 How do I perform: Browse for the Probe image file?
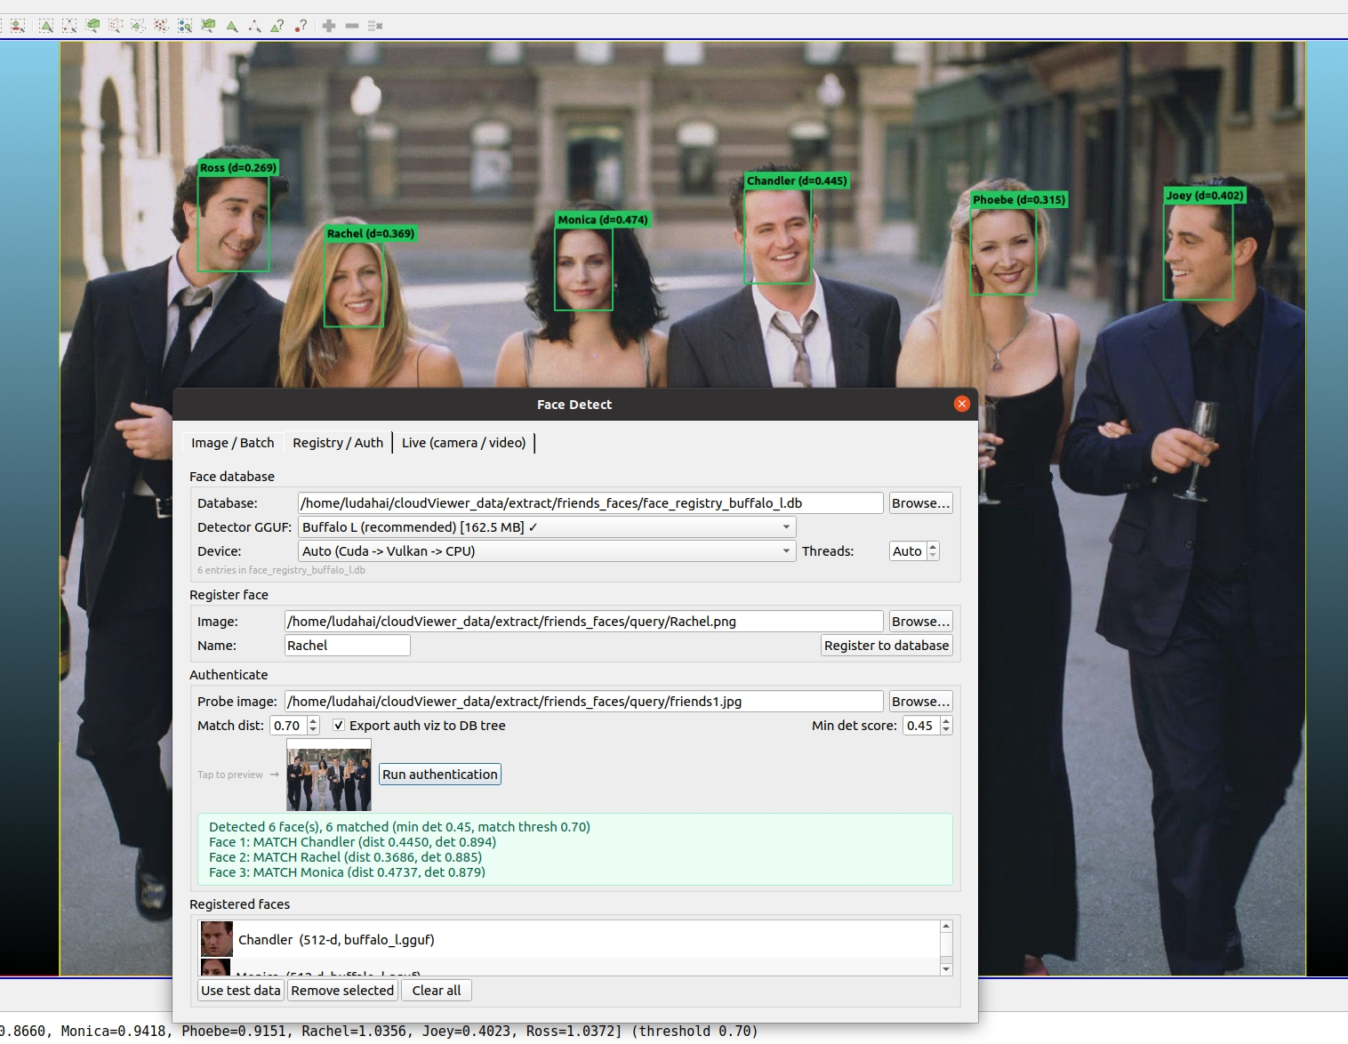921,702
